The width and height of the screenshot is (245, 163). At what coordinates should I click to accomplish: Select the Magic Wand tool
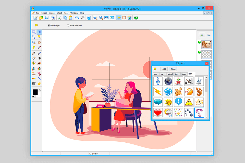pyautogui.click(x=39, y=37)
